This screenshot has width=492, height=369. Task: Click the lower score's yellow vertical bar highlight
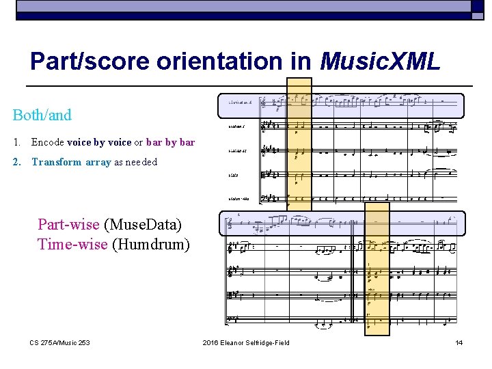[x=377, y=269]
